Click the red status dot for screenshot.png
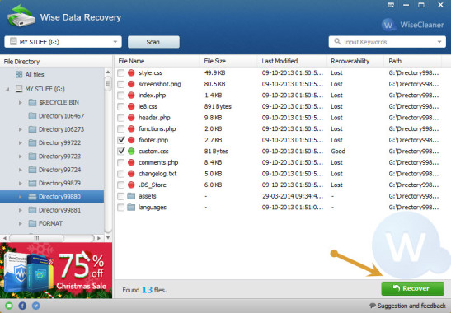The height and width of the screenshot is (313, 451). click(x=131, y=84)
